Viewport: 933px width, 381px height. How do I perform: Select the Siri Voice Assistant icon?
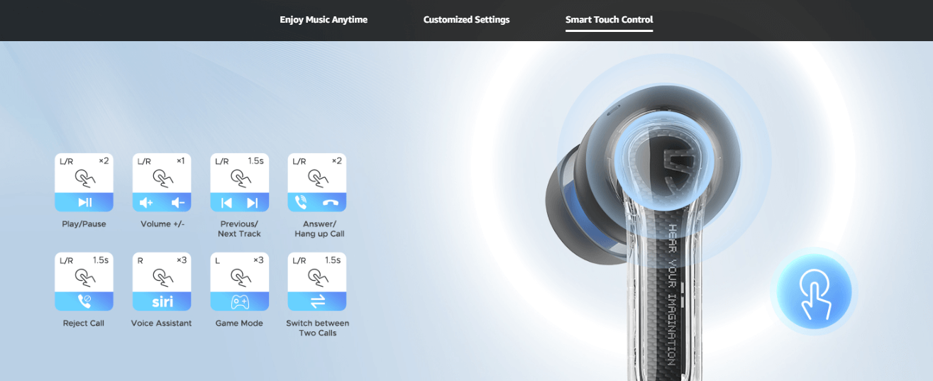tap(162, 282)
